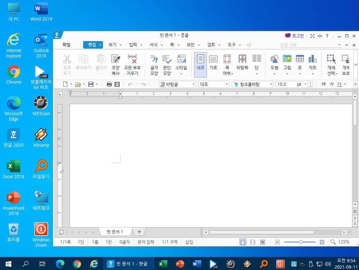This screenshot has height=270, width=359.
Task: Switch page orientation to 가로
Action: click(213, 62)
